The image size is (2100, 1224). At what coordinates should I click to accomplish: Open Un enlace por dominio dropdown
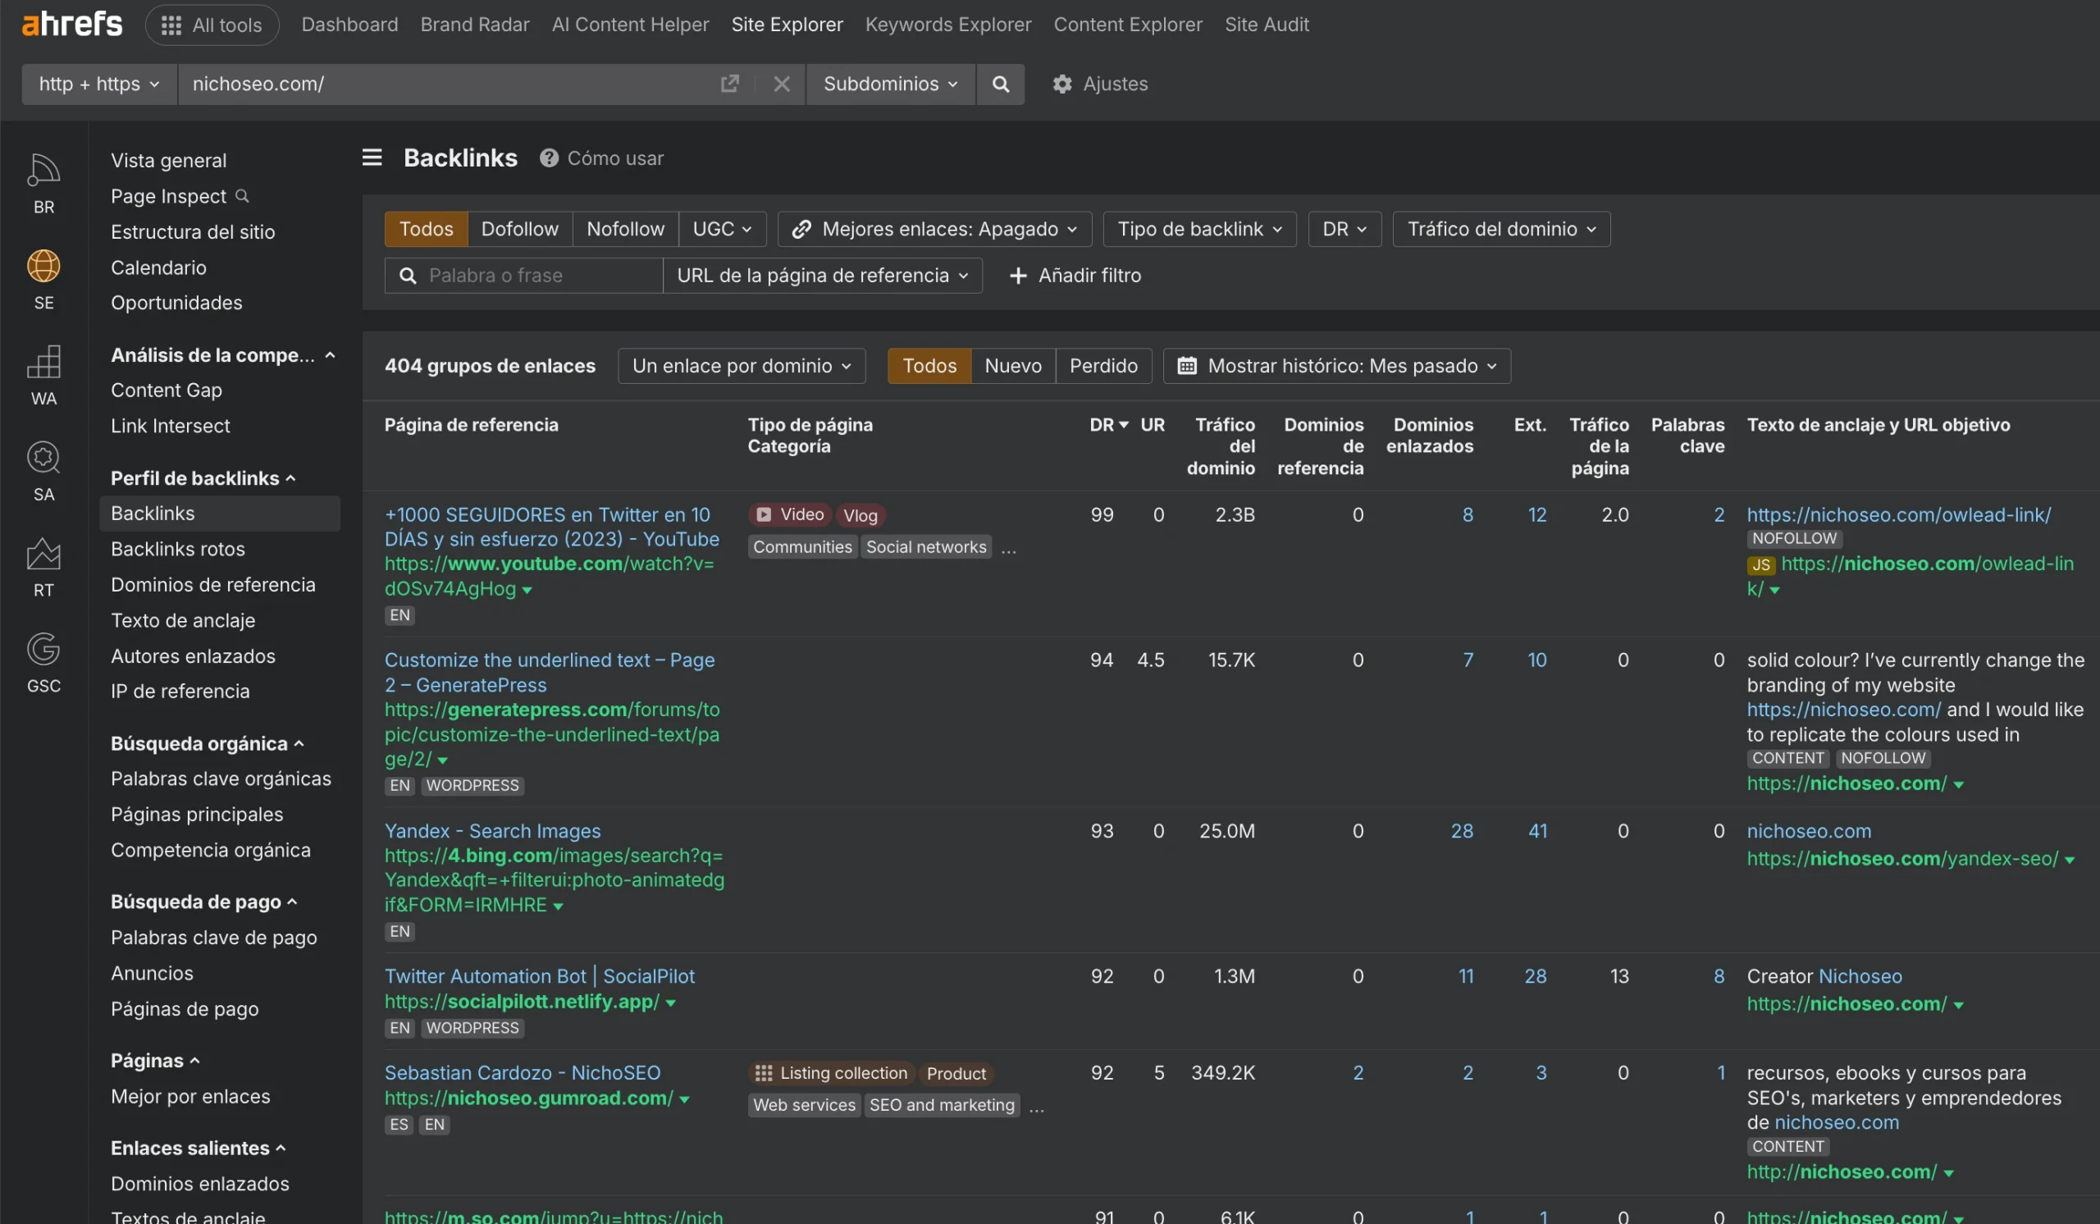click(742, 366)
